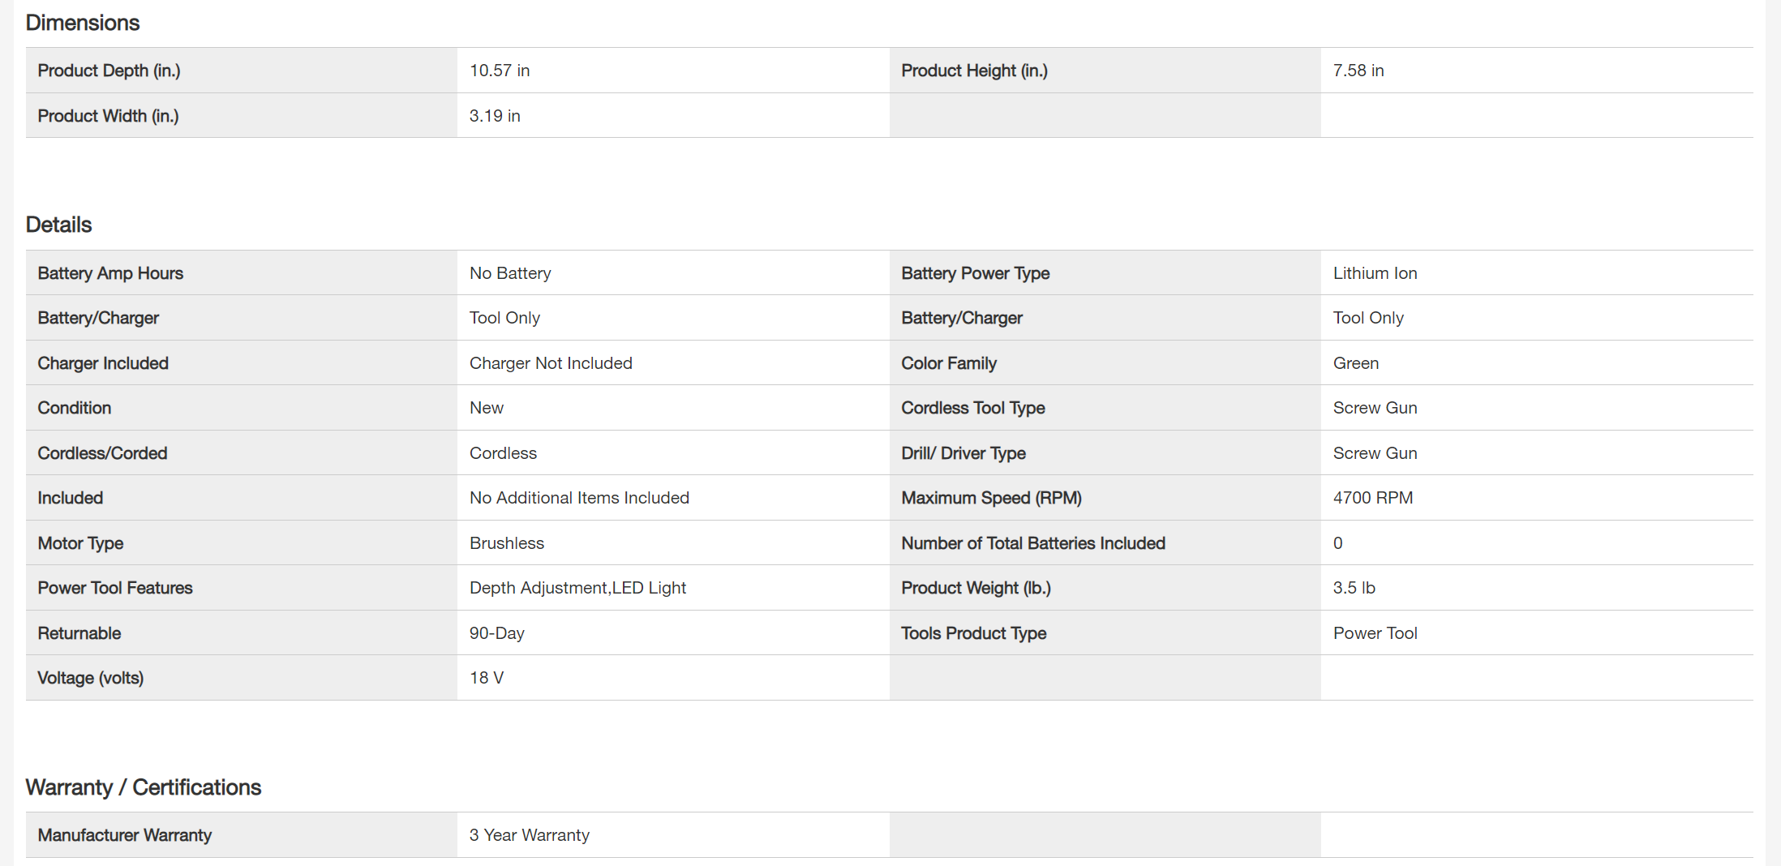Select the 4700 RPM value
This screenshot has width=1781, height=866.
pyautogui.click(x=1372, y=498)
